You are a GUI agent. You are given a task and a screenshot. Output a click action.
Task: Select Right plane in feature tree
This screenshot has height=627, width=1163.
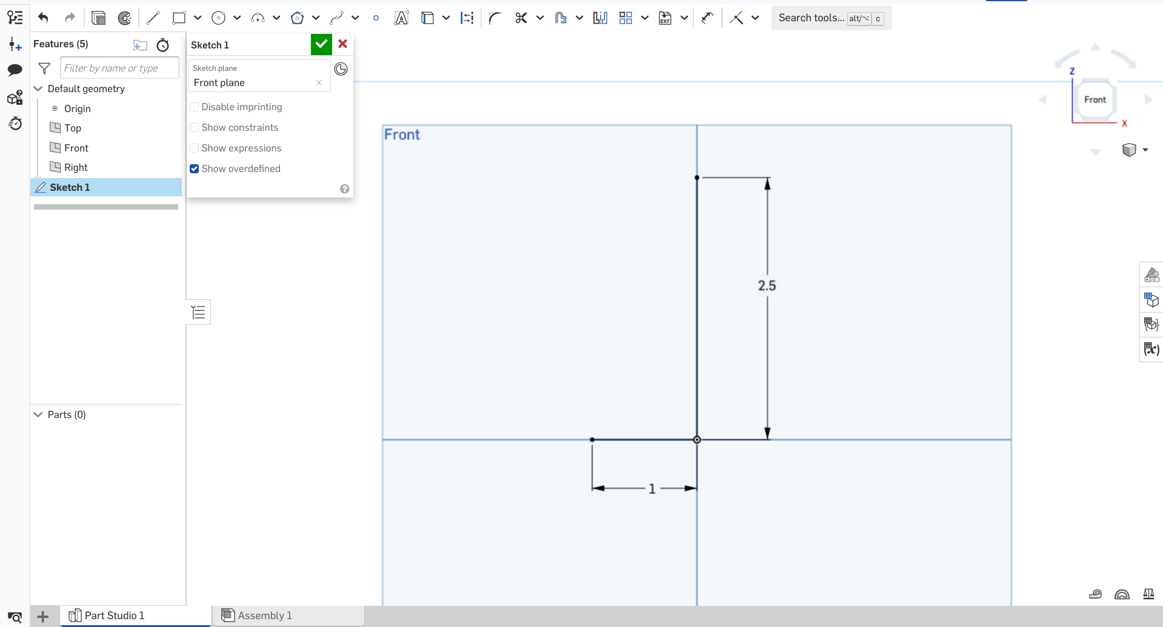76,167
